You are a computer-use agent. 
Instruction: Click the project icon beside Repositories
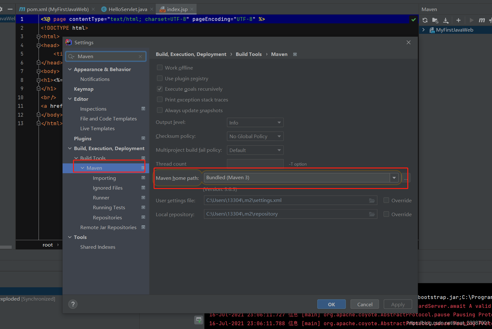point(143,217)
